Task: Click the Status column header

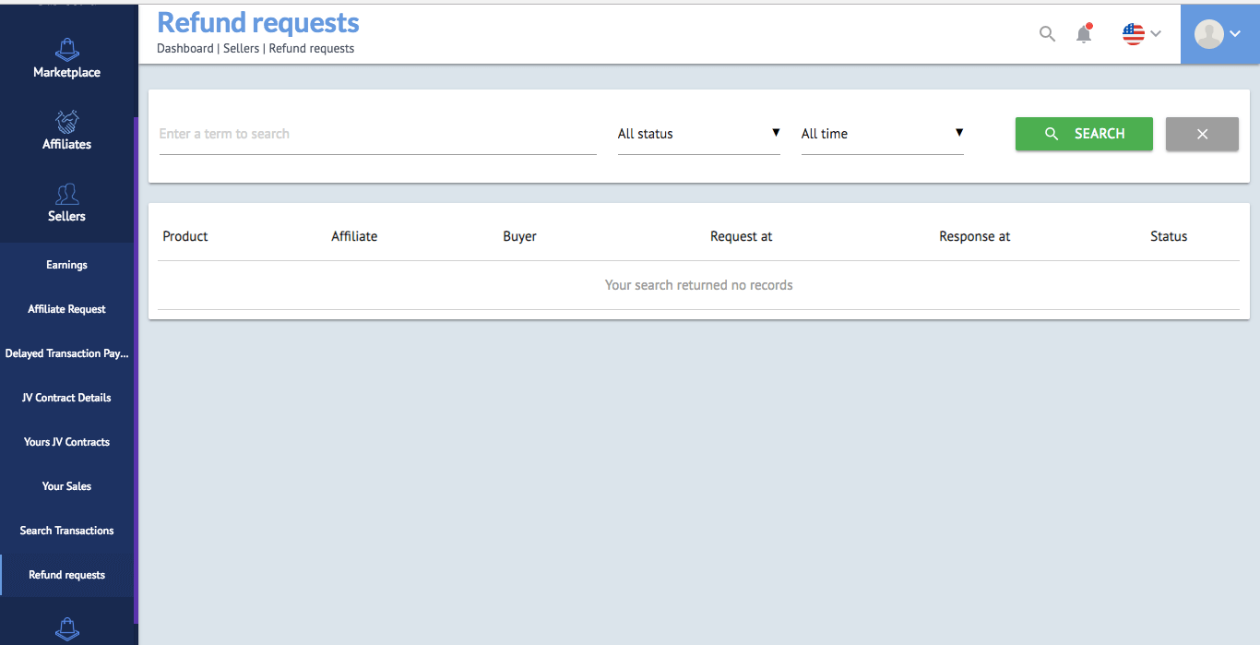Action: tap(1169, 236)
